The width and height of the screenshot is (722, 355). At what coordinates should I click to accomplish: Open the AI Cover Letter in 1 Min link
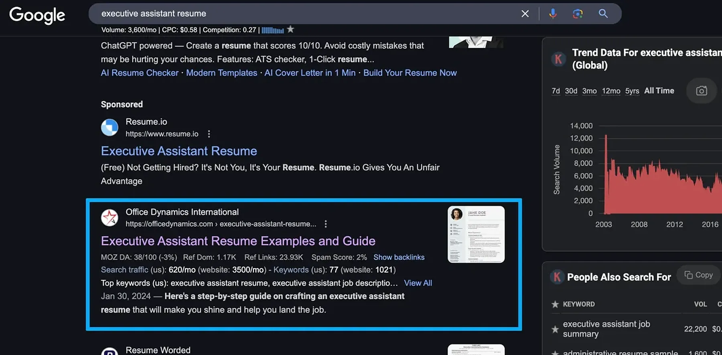pyautogui.click(x=310, y=73)
